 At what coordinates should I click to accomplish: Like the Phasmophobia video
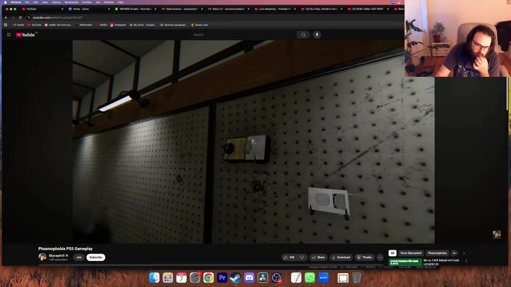point(289,257)
